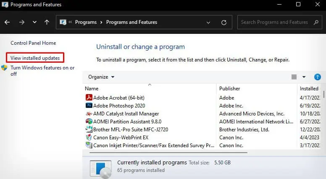Expand more view options arrow
This screenshot has height=179, width=326.
pyautogui.click(x=304, y=77)
